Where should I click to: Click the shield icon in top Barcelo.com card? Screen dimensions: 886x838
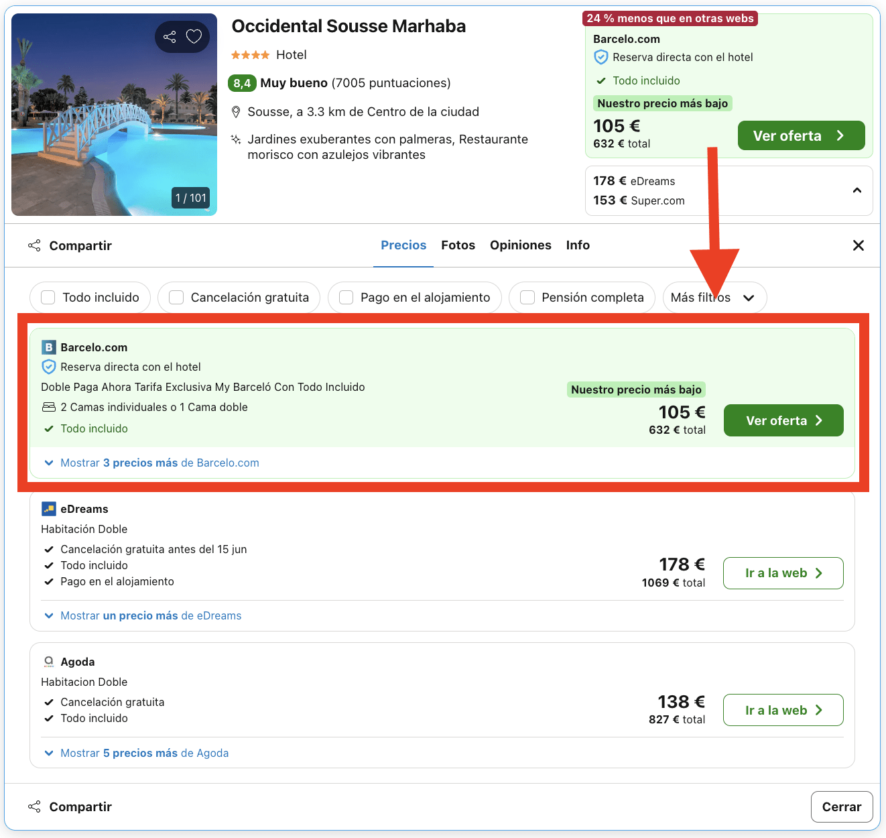(x=601, y=58)
